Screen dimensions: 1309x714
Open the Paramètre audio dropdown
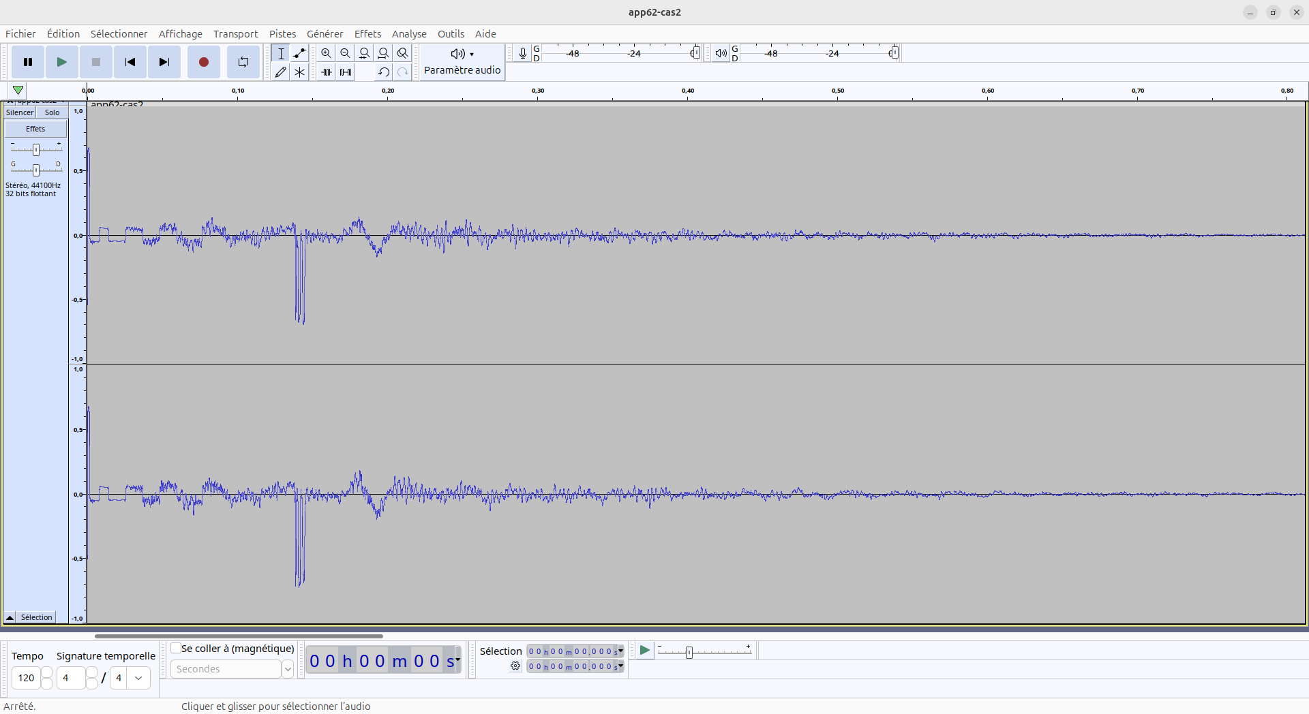pyautogui.click(x=462, y=62)
